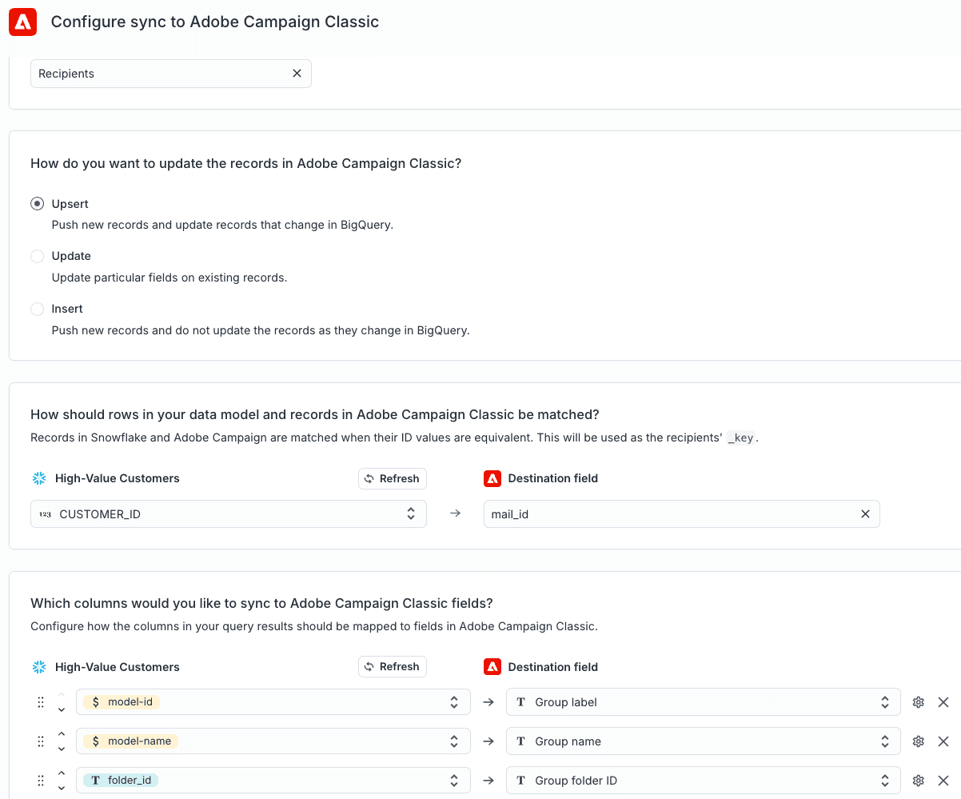The width and height of the screenshot is (961, 799).
Task: Remove the model-id to Group label mapping
Action: [x=943, y=702]
